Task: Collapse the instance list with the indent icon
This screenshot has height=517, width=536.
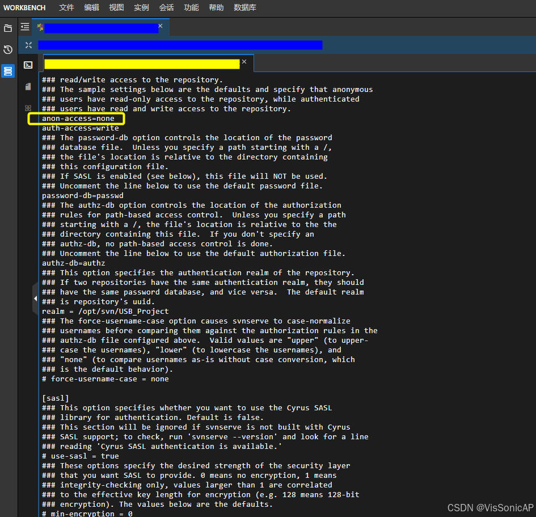Action: point(25,27)
